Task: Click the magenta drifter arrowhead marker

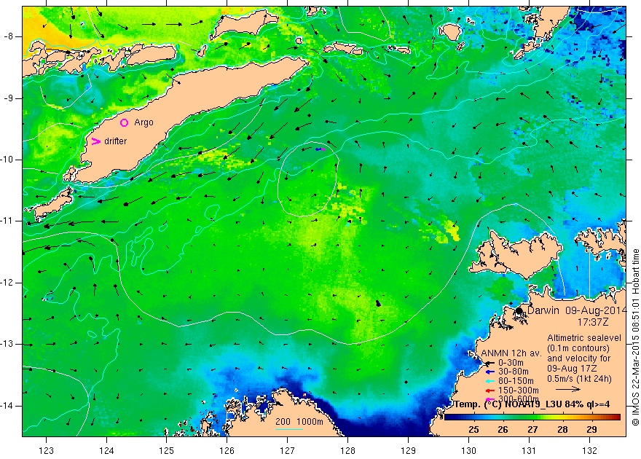Action: pos(95,141)
